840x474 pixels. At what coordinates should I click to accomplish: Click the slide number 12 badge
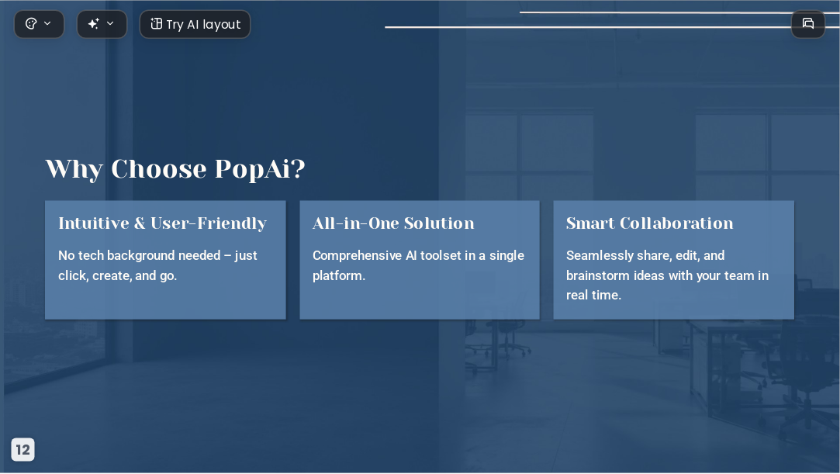point(23,449)
